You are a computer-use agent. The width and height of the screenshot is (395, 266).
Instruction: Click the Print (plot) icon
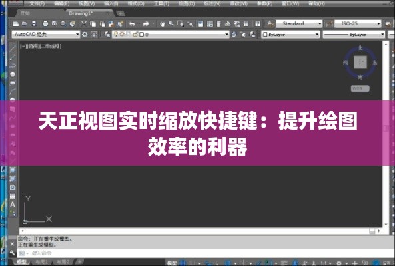tap(45, 24)
